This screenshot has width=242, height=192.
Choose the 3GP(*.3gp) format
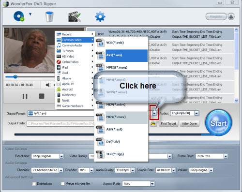pos(121,154)
